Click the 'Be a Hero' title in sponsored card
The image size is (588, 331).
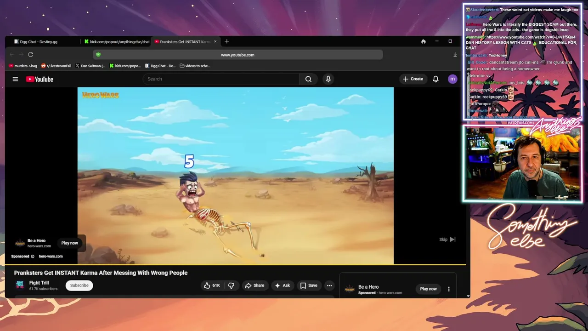368,287
